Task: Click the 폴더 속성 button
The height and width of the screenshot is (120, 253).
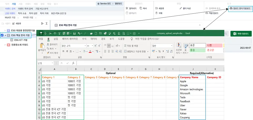Action: 185,8
